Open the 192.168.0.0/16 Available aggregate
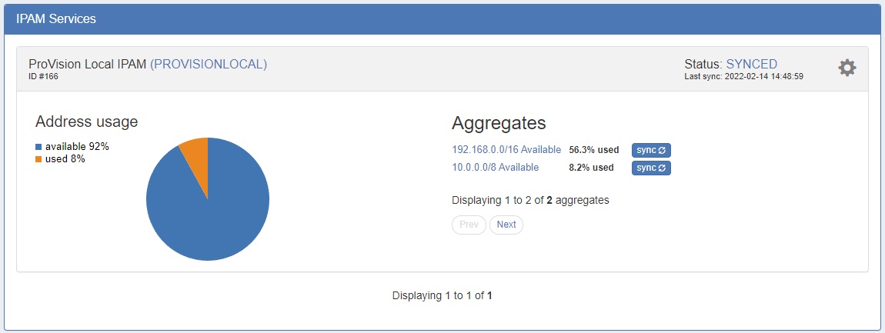885x333 pixels. coord(506,150)
